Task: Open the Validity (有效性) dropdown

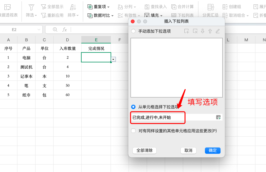Action: [129, 16]
